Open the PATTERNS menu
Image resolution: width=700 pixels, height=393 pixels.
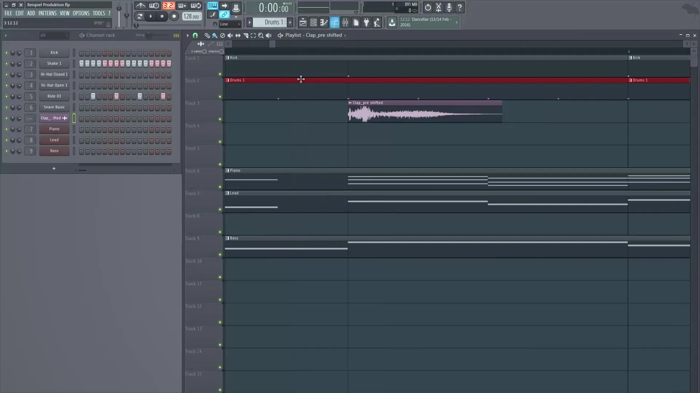pyautogui.click(x=47, y=13)
